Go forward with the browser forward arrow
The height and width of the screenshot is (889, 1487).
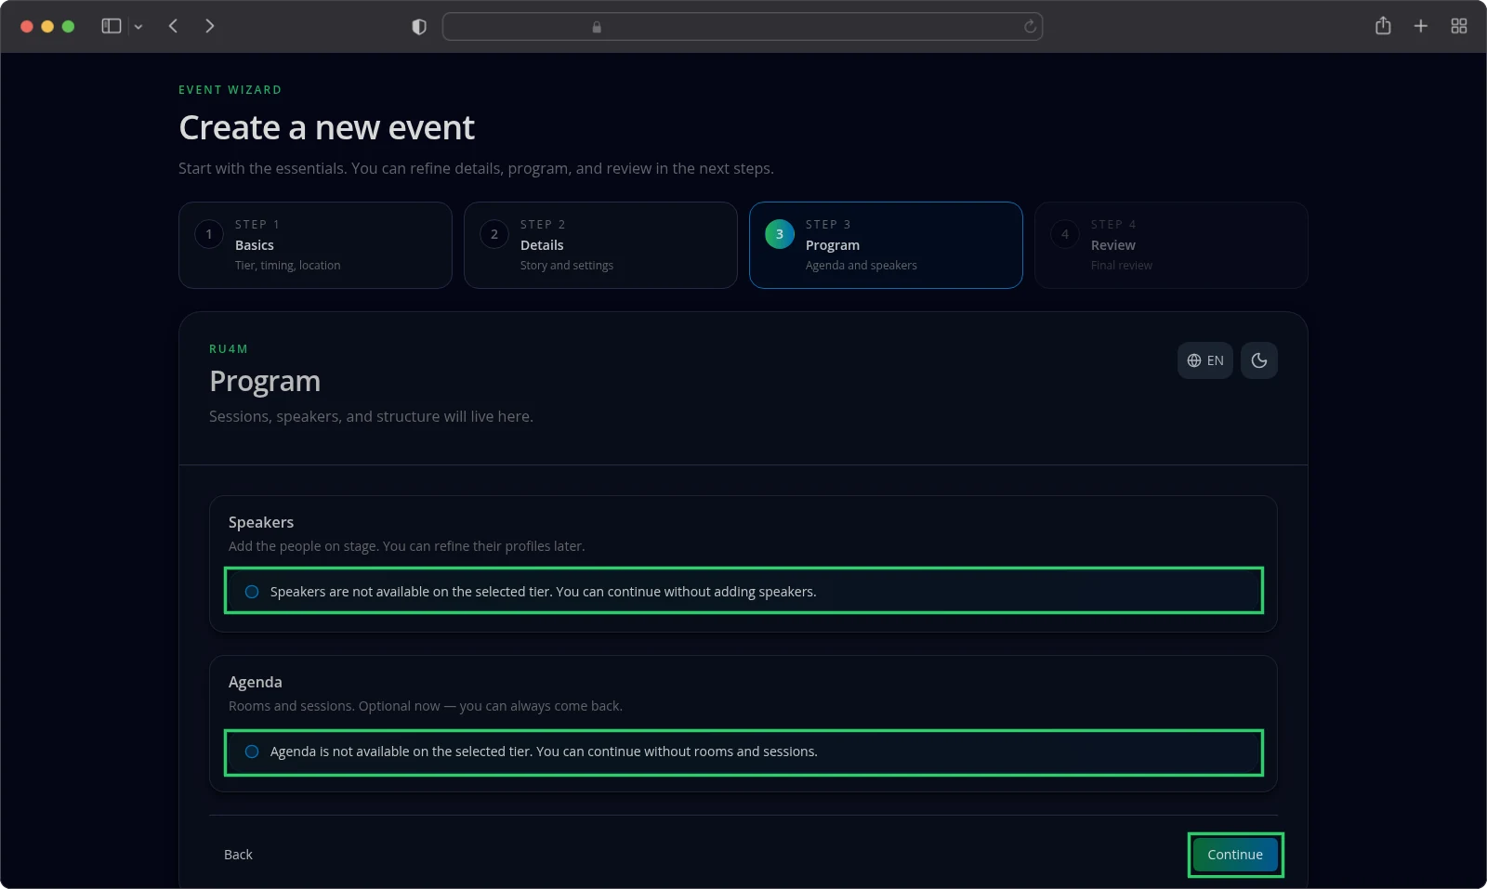pos(210,26)
